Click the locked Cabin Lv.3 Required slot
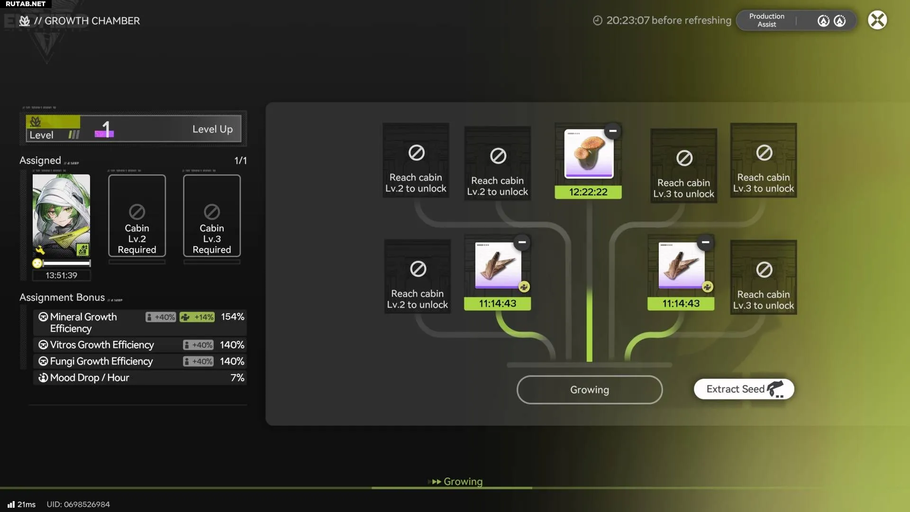 tap(212, 216)
